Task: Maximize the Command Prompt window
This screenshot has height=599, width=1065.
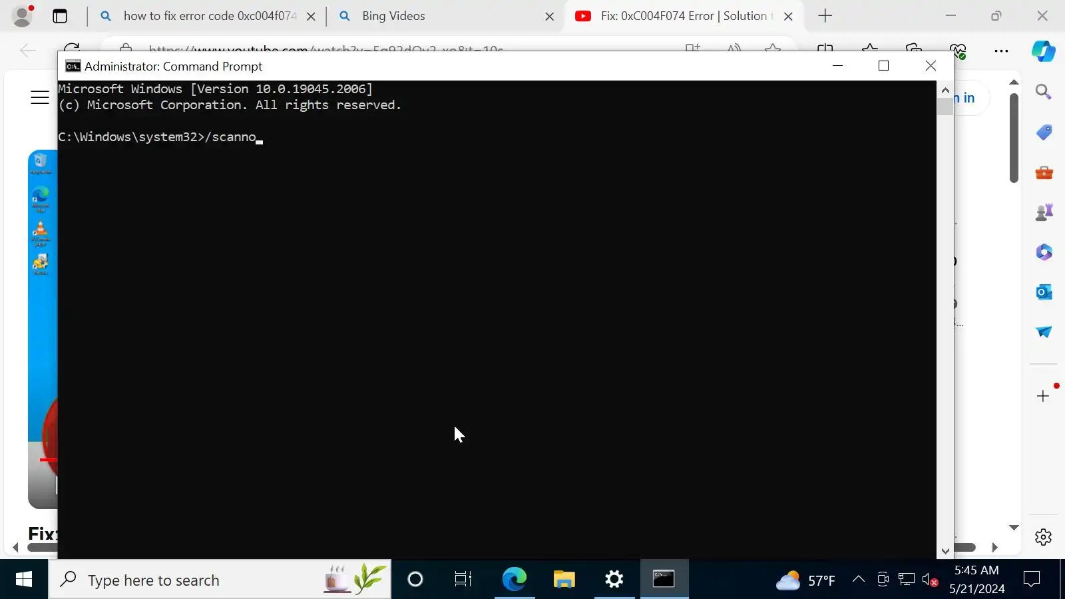Action: click(883, 66)
